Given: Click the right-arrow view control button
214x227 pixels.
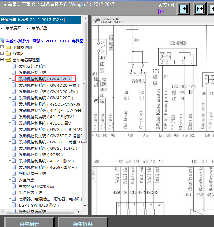Looking at the screenshot, I should tap(184, 9).
